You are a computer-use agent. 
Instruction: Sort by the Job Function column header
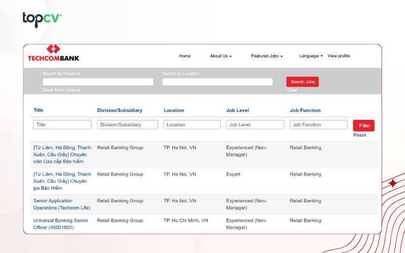pos(305,110)
